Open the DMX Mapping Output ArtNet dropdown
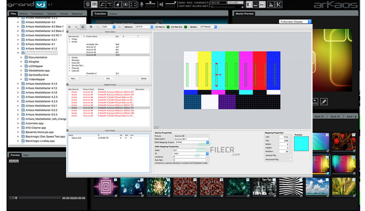Screen dimensions: 365x211 click(192, 142)
